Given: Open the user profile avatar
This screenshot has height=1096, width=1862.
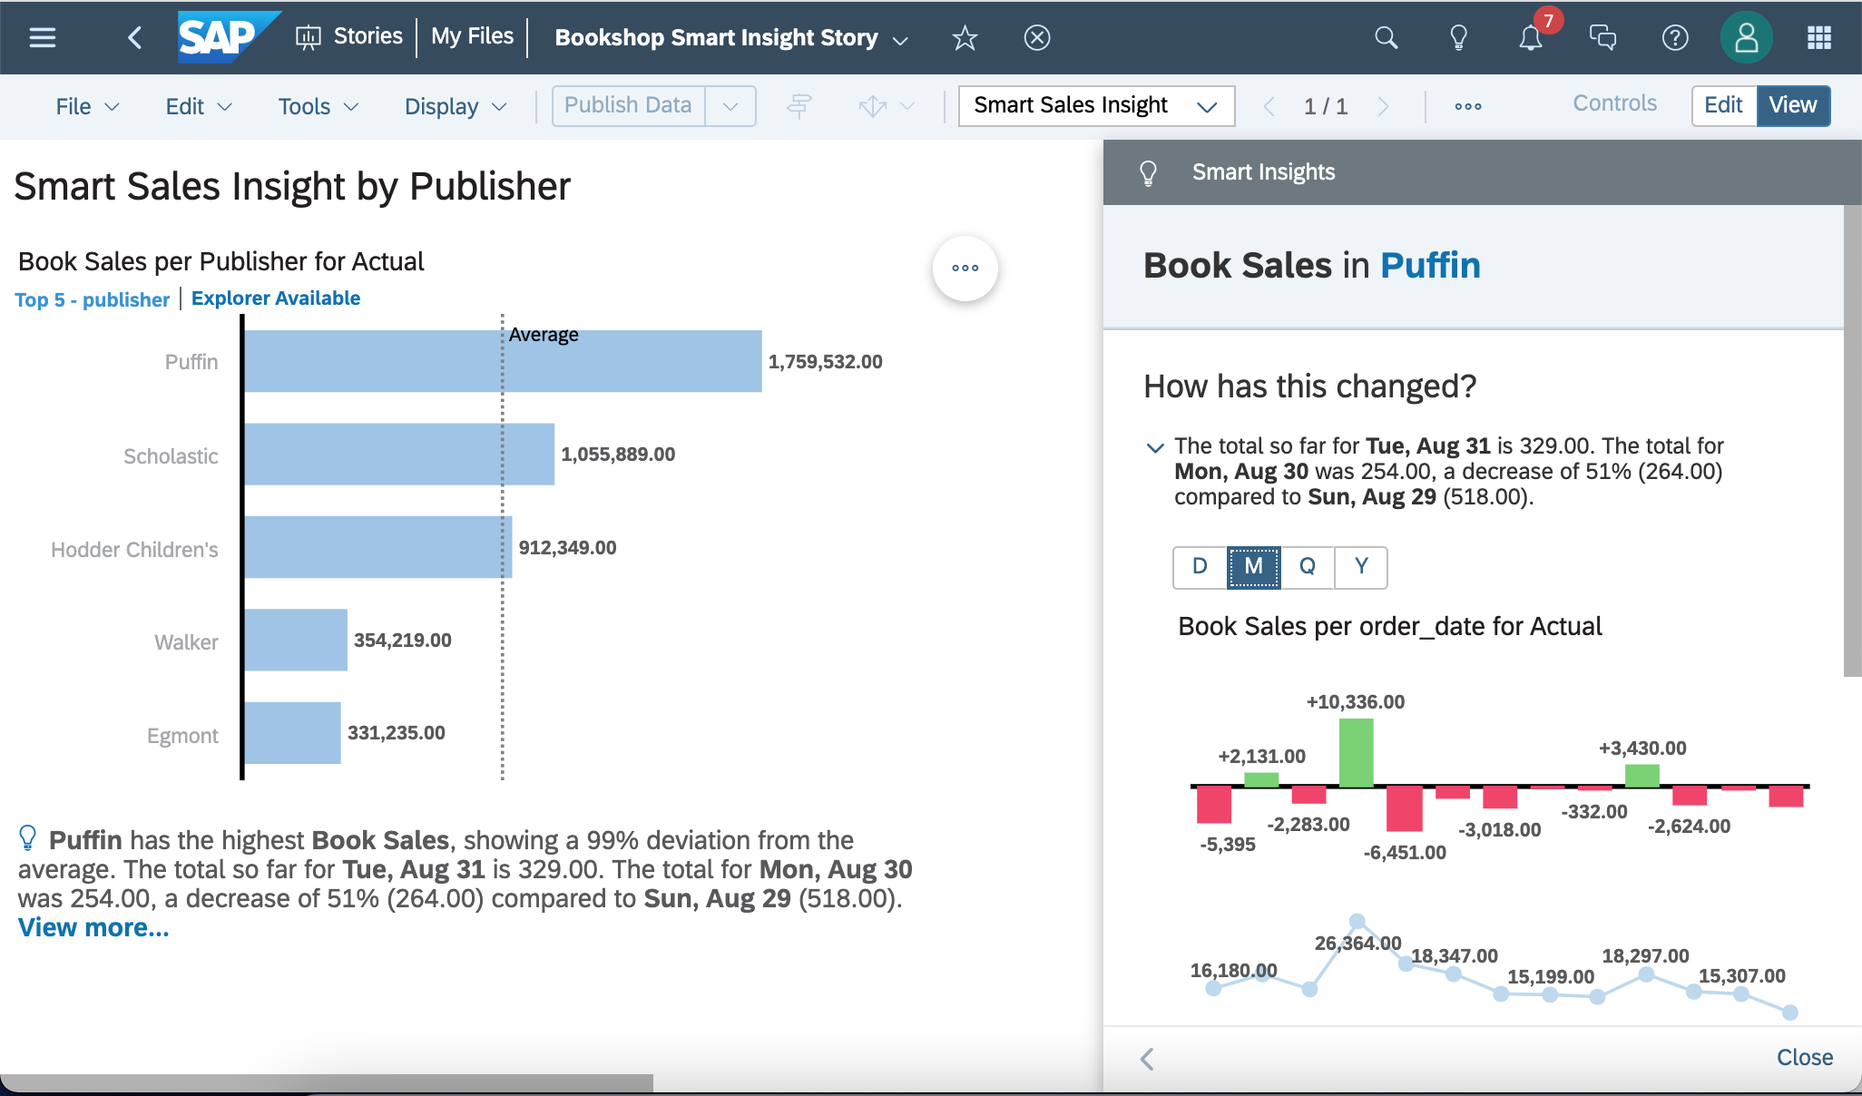Looking at the screenshot, I should pyautogui.click(x=1746, y=37).
